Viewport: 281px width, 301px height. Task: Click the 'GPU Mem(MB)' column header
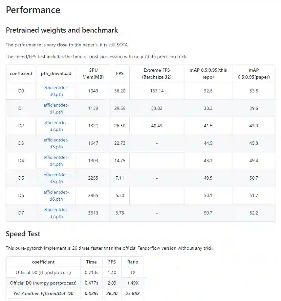tap(93, 73)
